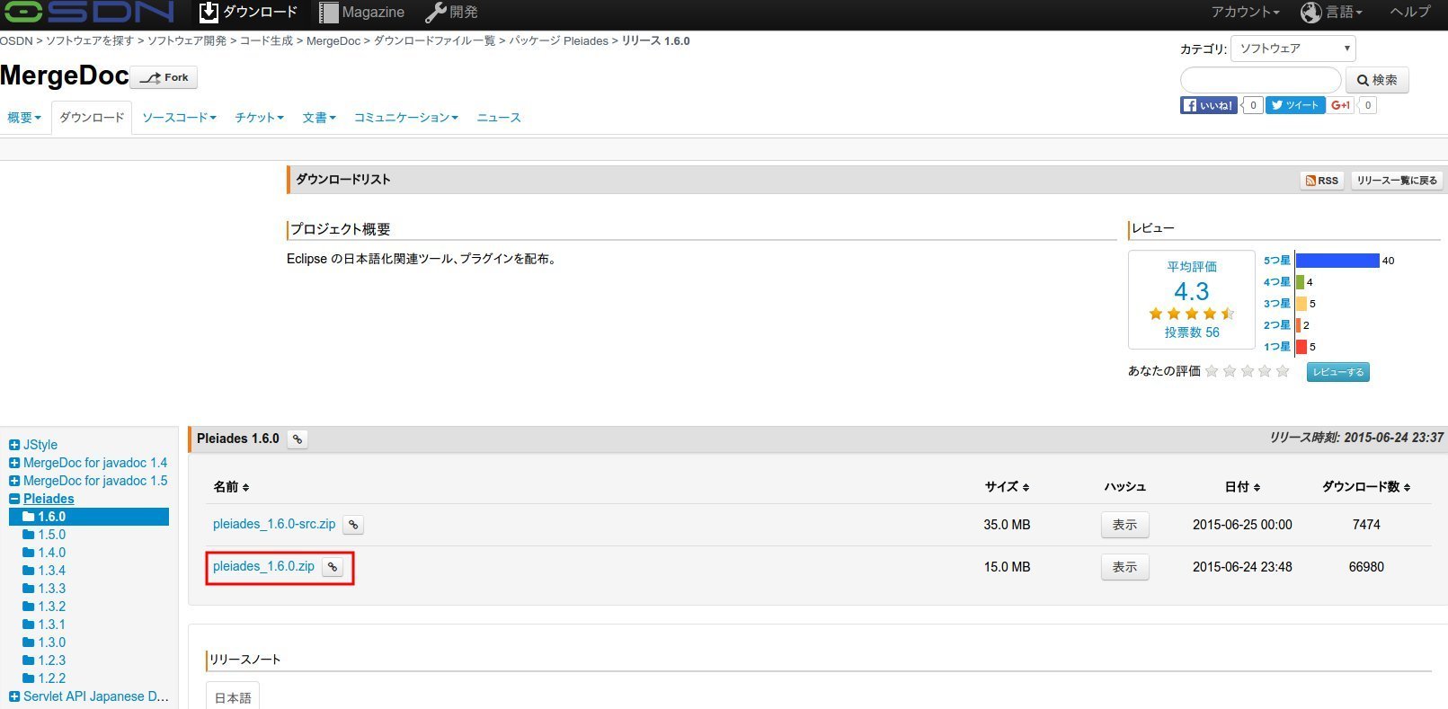Select release folder 1.5.0 in tree
Screen dimensions: 1448x709
click(44, 535)
